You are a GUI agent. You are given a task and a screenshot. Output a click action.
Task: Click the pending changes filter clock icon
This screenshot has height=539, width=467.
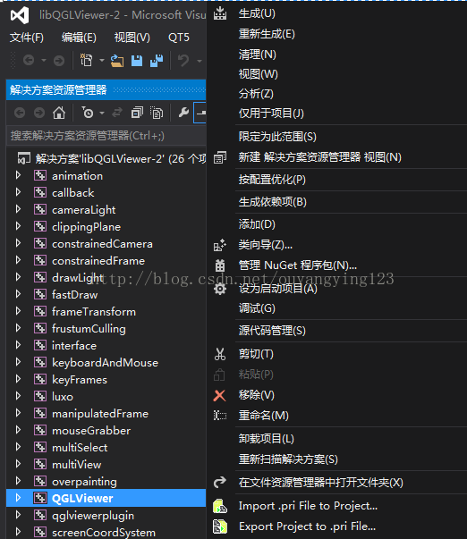[88, 112]
